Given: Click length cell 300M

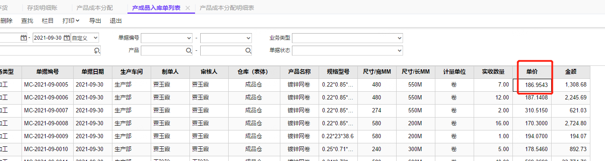Looking at the screenshot, I should tap(416, 149).
